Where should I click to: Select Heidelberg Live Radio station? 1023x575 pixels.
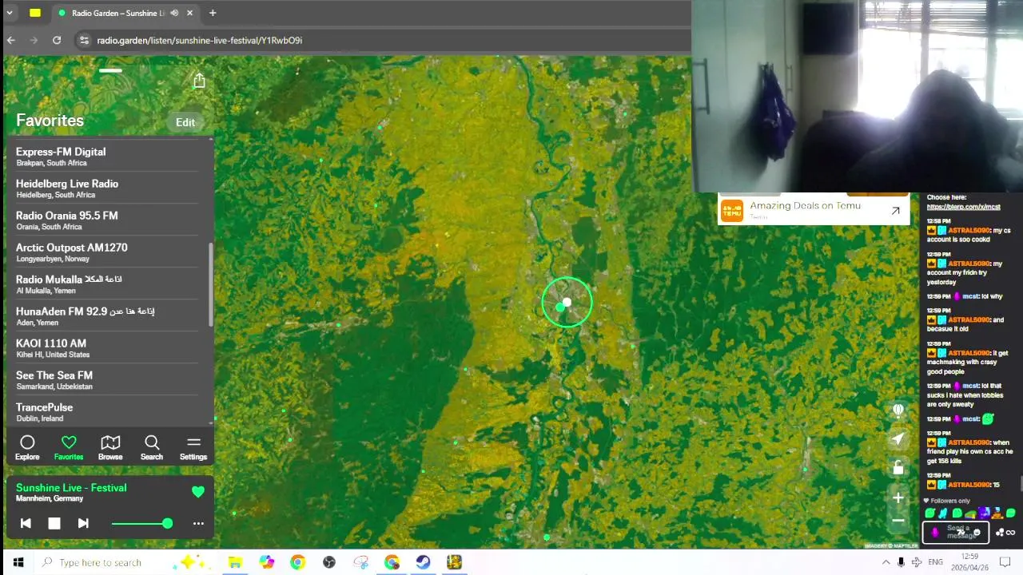pyautogui.click(x=107, y=188)
